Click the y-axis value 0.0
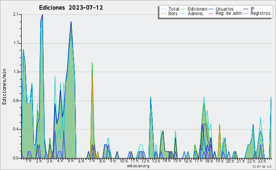 tap(16, 158)
